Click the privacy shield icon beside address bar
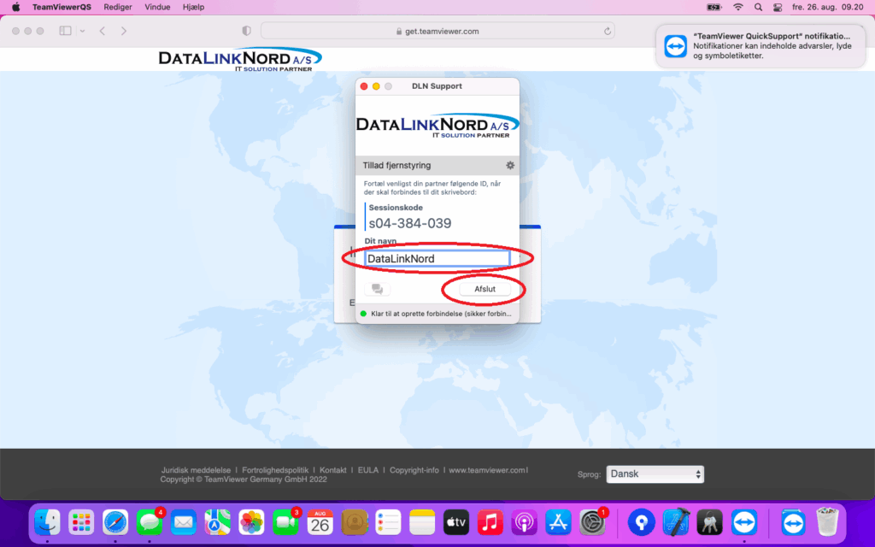 [247, 31]
